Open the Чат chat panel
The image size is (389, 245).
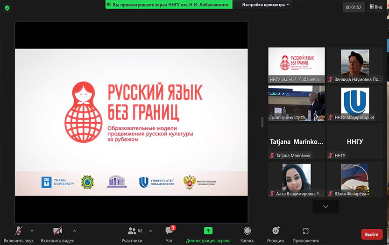[x=169, y=234]
